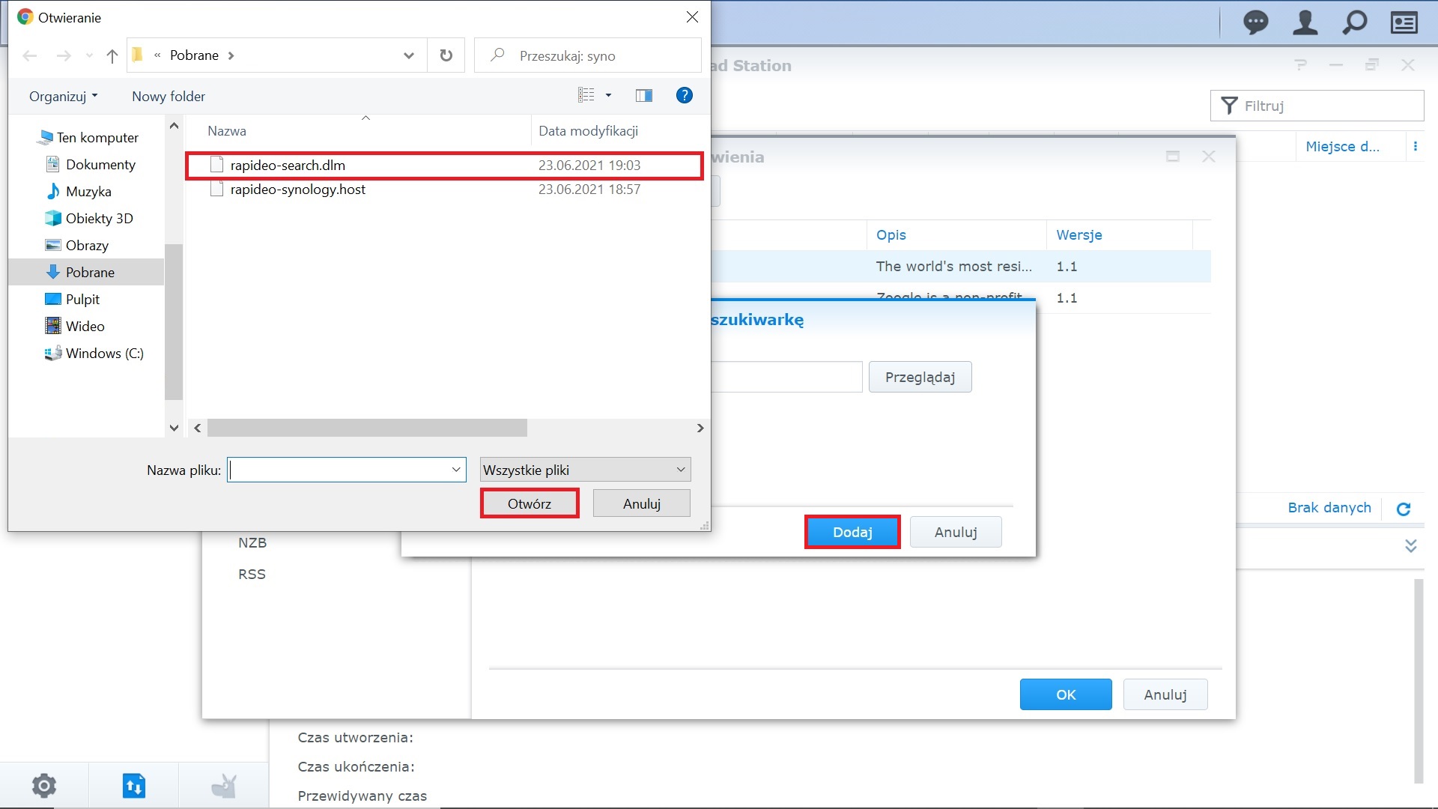Open the chat notifications icon in DSM
Viewport: 1438px width, 809px height.
pos(1256,22)
